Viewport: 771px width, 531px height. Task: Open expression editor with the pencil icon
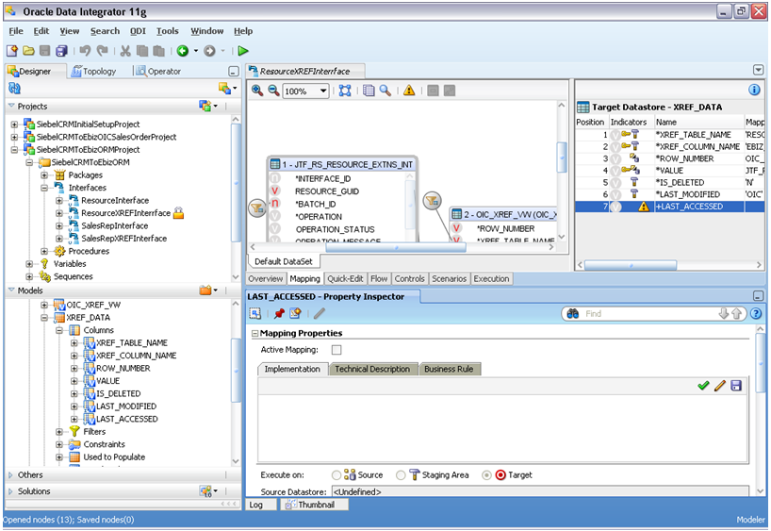[719, 386]
